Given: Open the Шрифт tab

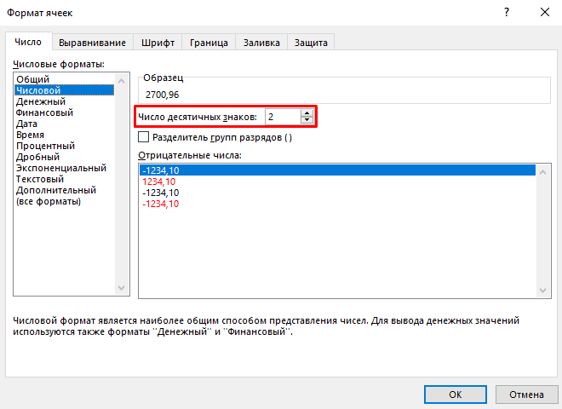Looking at the screenshot, I should 158,43.
